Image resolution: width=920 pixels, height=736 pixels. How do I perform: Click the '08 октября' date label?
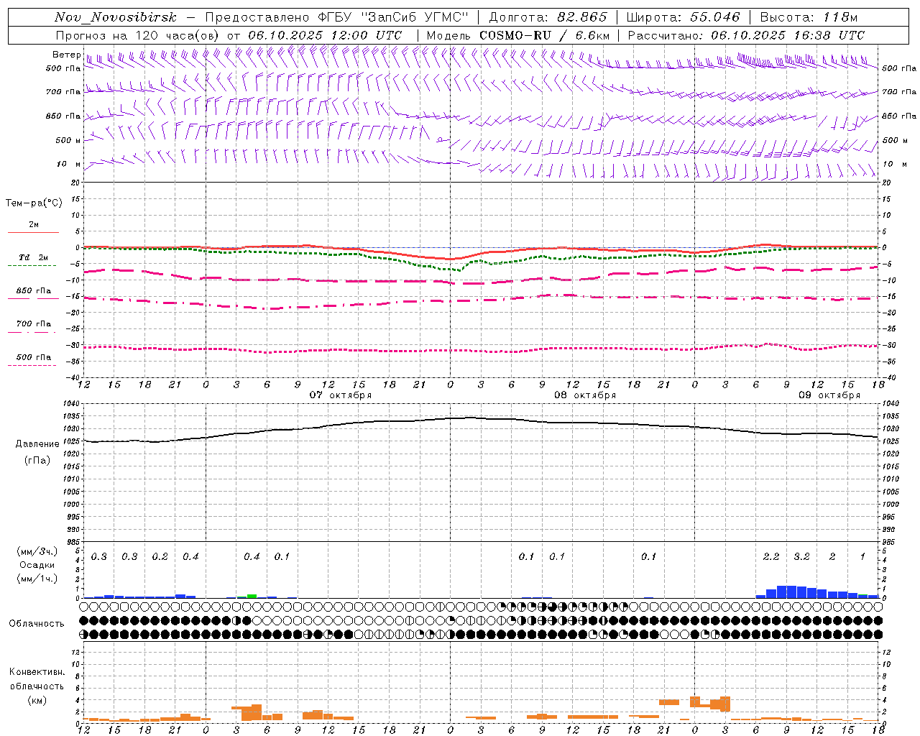pyautogui.click(x=585, y=395)
